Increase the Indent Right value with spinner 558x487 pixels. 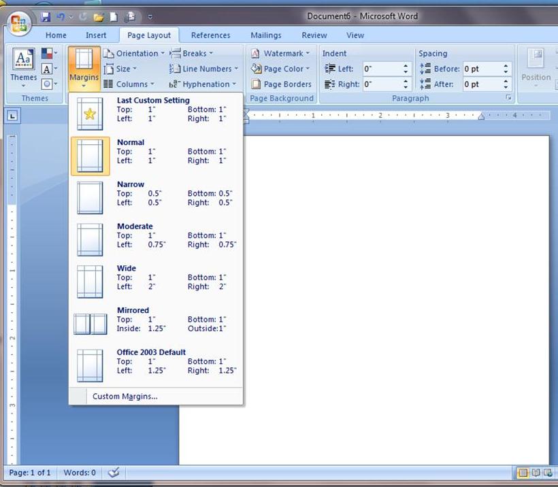coord(406,82)
